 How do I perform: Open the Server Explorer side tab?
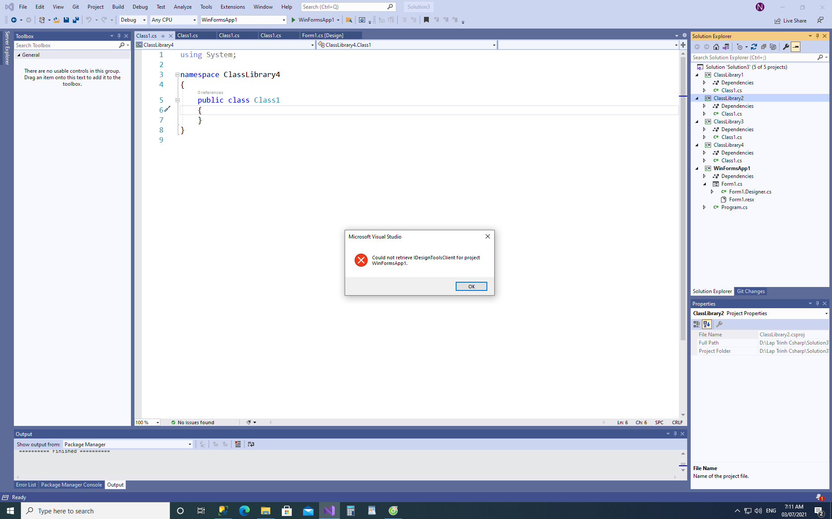point(7,48)
